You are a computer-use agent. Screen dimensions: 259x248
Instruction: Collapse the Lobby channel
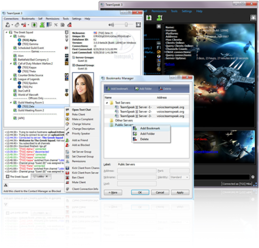click(11, 36)
